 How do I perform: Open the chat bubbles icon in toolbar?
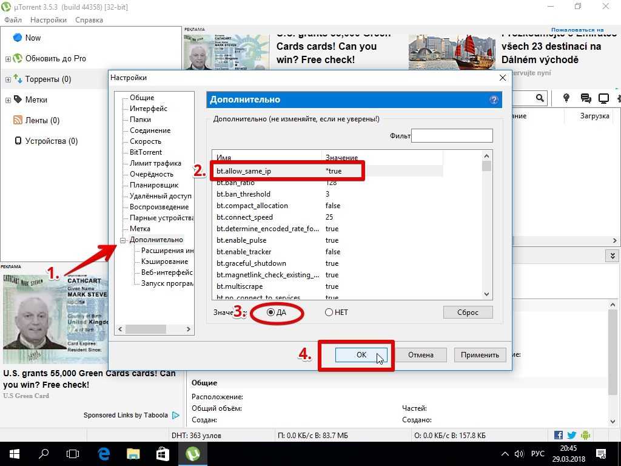(585, 98)
